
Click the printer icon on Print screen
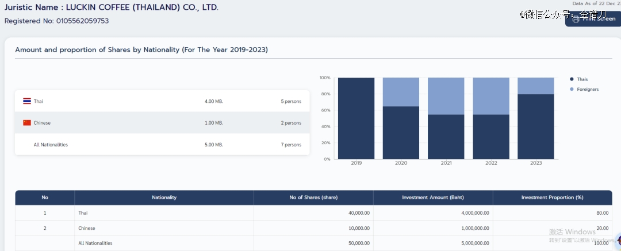pyautogui.click(x=576, y=18)
